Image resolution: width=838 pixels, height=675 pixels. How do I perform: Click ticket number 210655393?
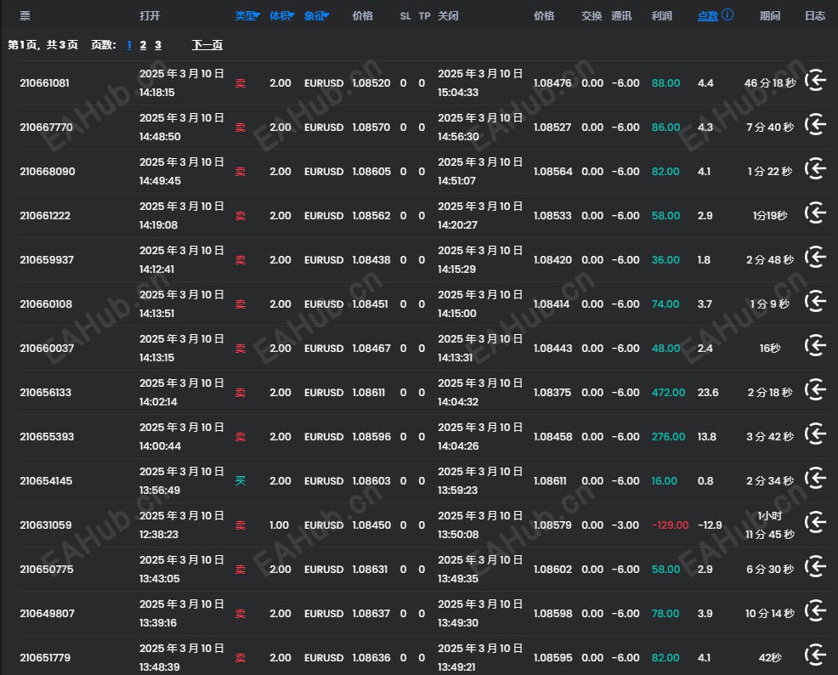coord(47,437)
